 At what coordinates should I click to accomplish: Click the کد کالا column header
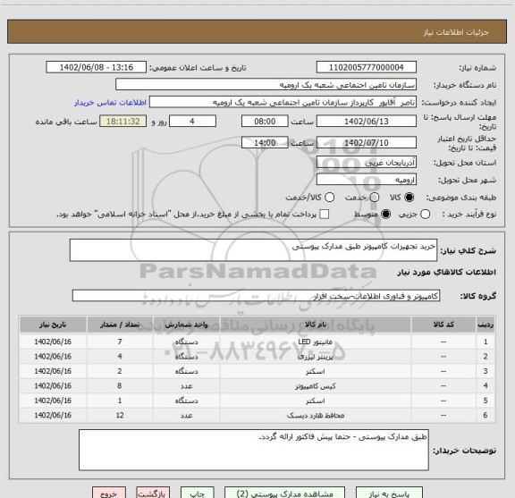click(x=443, y=325)
